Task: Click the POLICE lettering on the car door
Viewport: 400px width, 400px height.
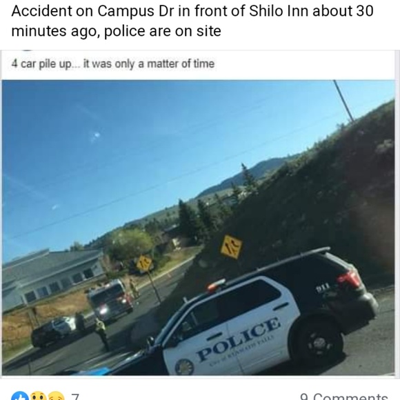Action: point(238,339)
